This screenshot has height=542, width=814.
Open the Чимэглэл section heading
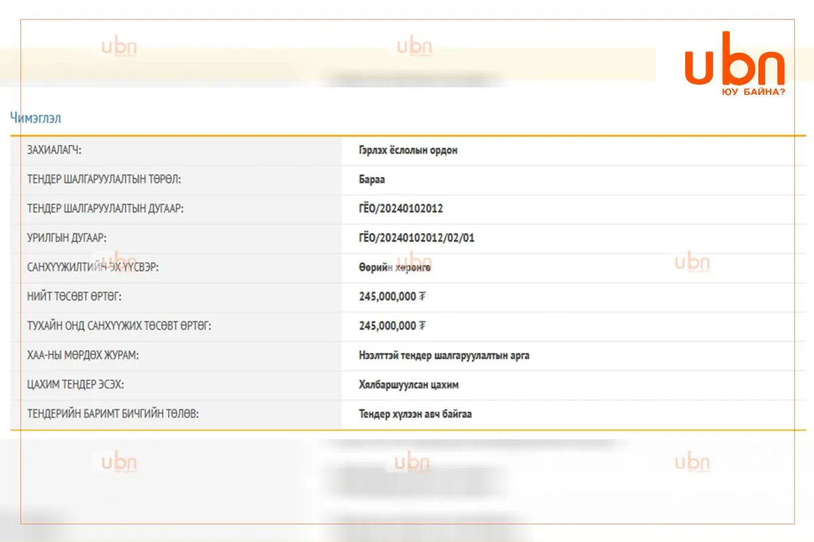[35, 118]
